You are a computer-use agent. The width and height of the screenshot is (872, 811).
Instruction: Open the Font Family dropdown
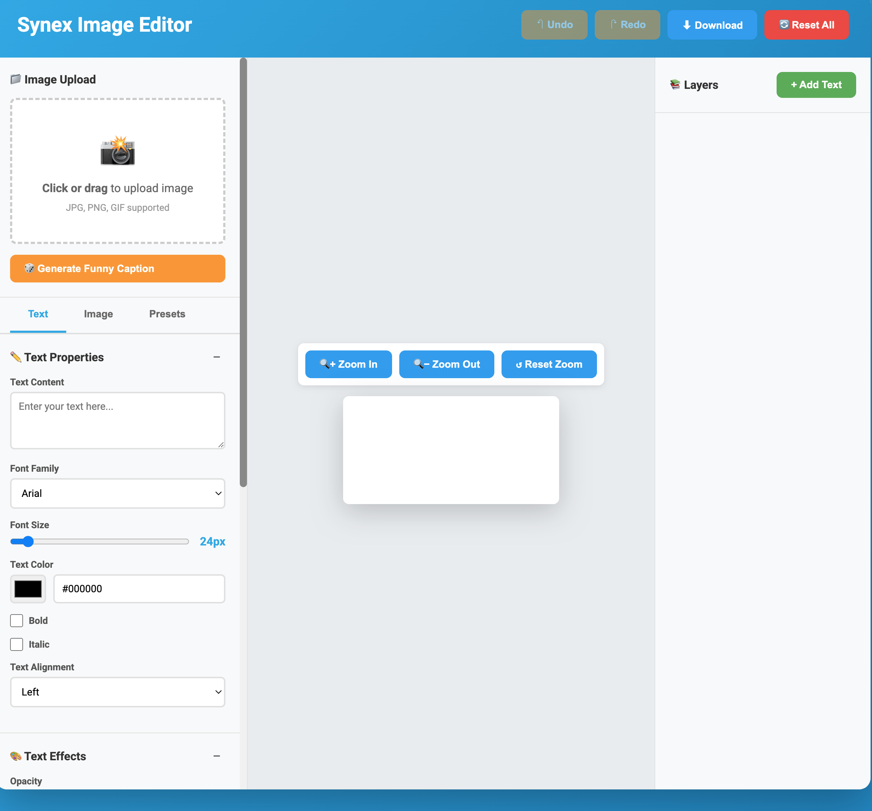pos(118,493)
